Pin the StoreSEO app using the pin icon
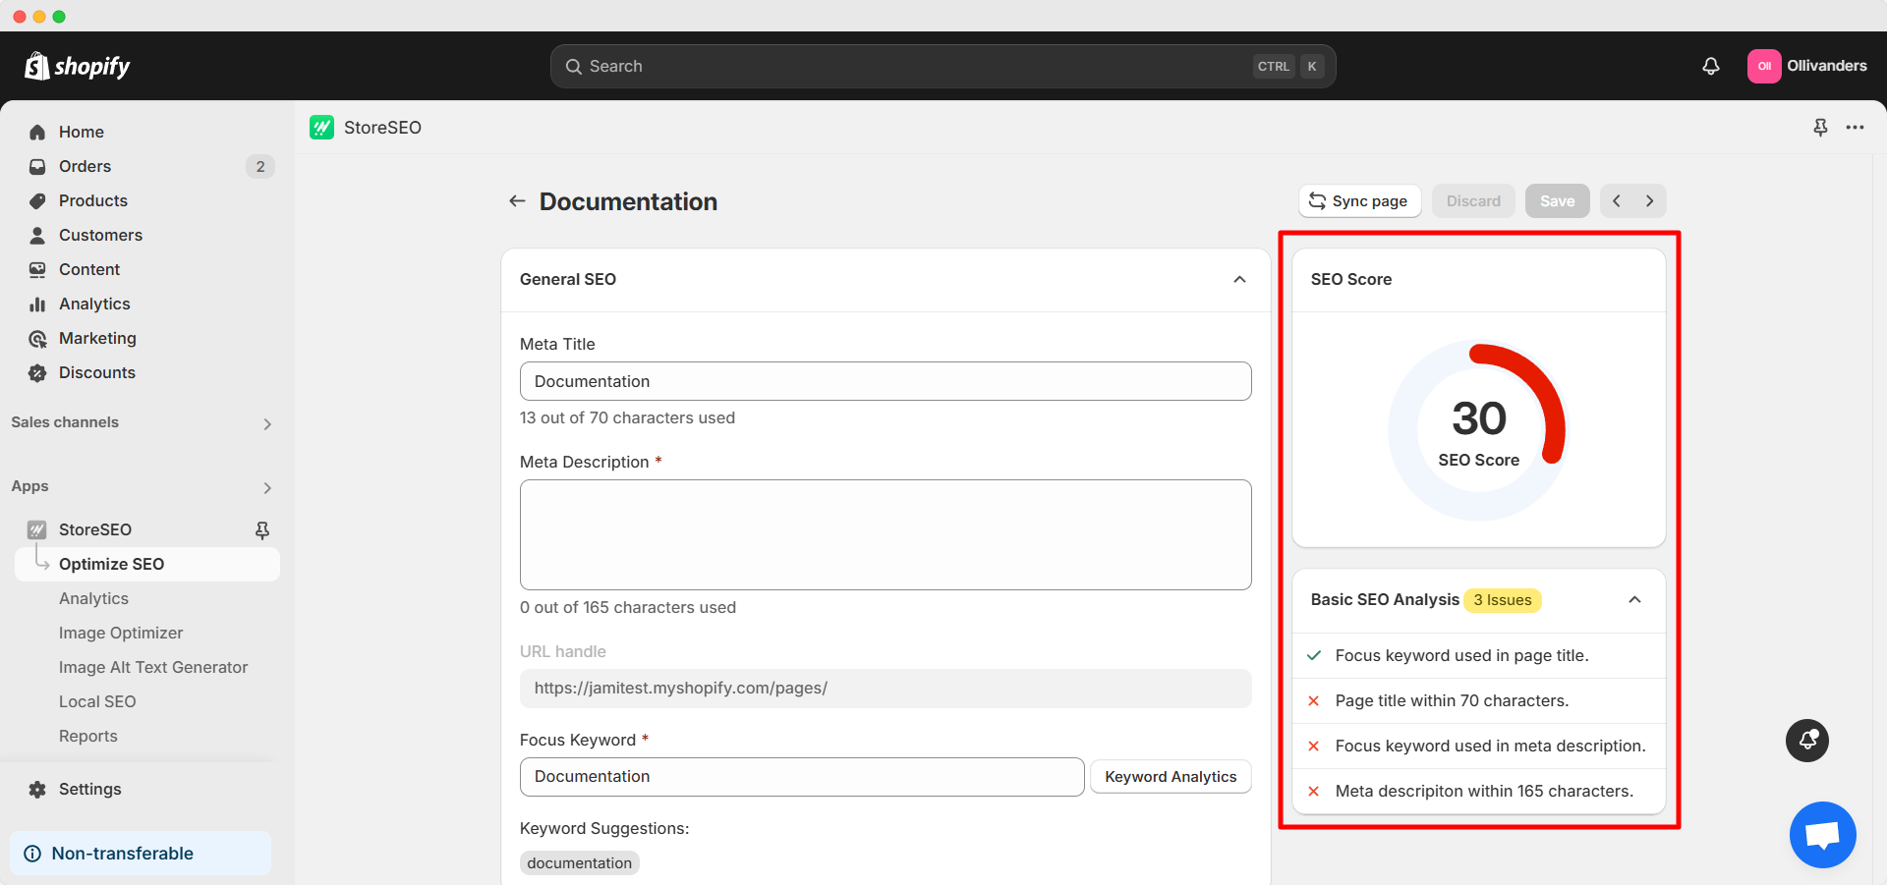This screenshot has width=1887, height=885. [x=1821, y=127]
